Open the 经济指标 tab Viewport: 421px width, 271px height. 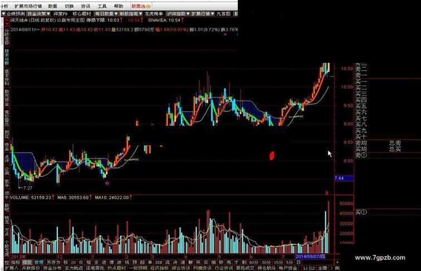[x=159, y=268]
